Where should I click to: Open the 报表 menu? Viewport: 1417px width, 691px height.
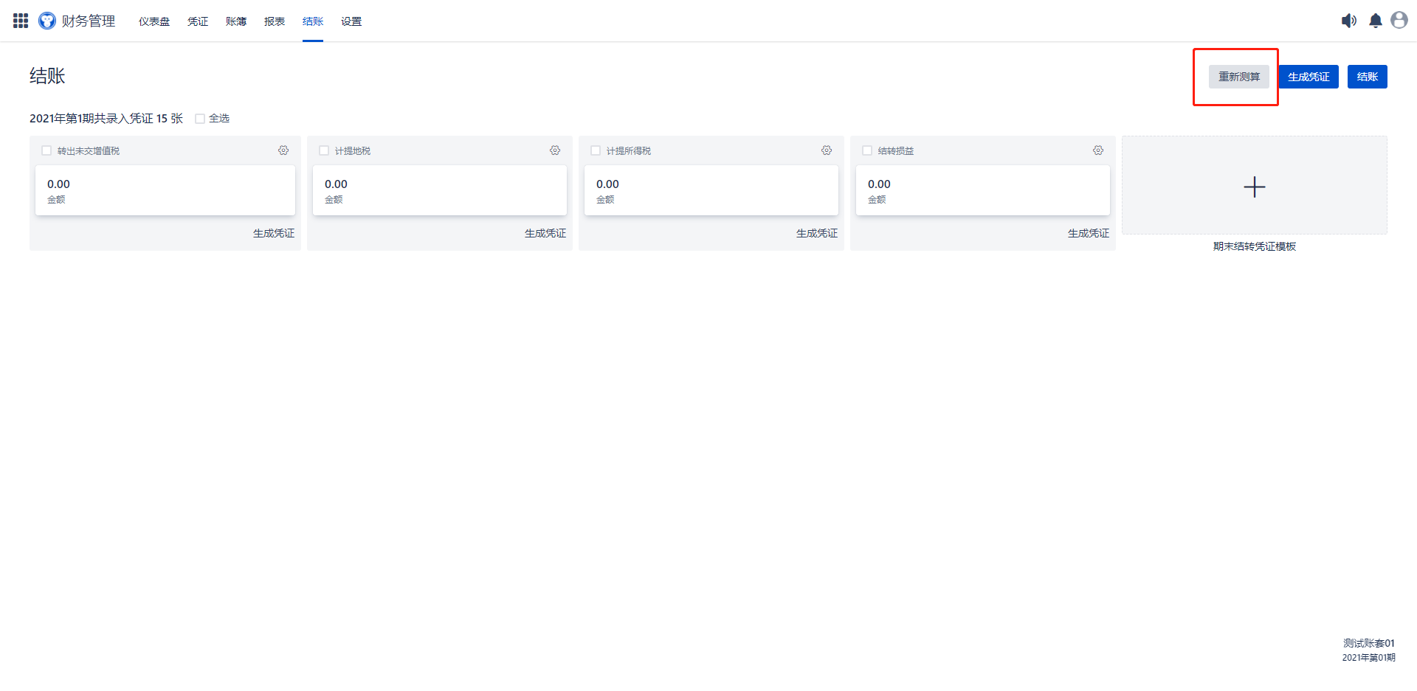pyautogui.click(x=275, y=21)
